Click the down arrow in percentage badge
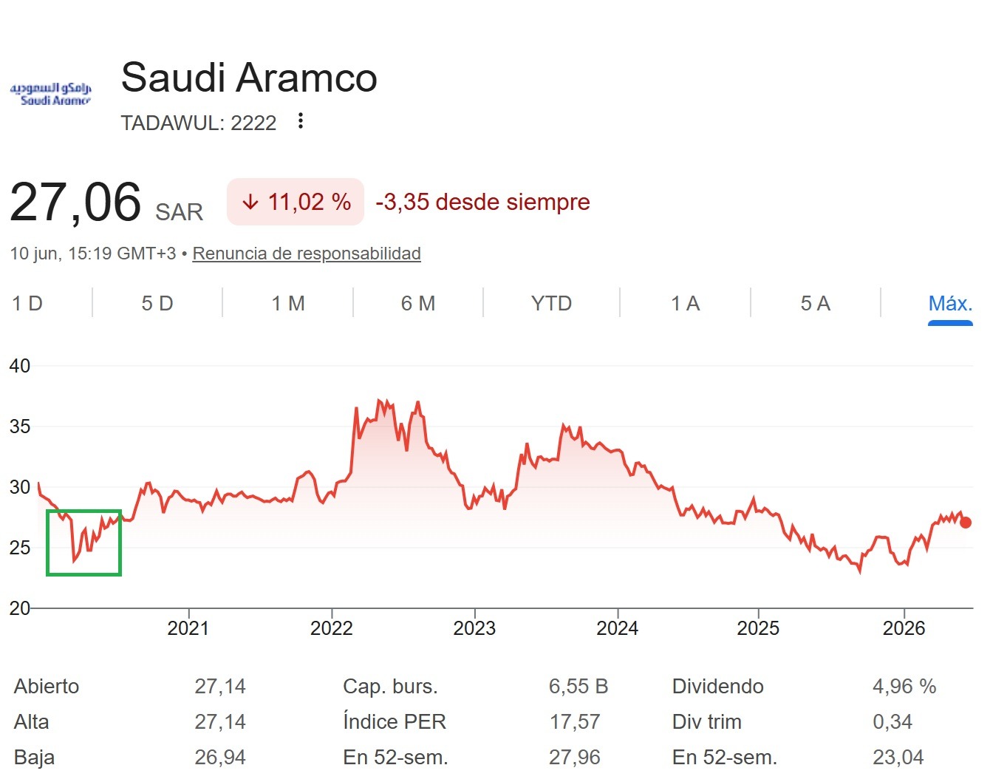This screenshot has height=782, width=990. tap(250, 202)
